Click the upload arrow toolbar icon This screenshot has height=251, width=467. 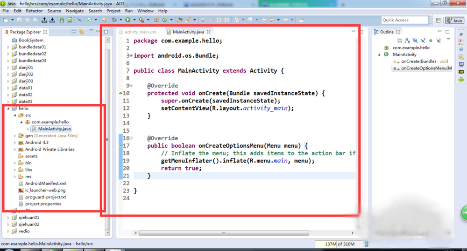(44, 20)
